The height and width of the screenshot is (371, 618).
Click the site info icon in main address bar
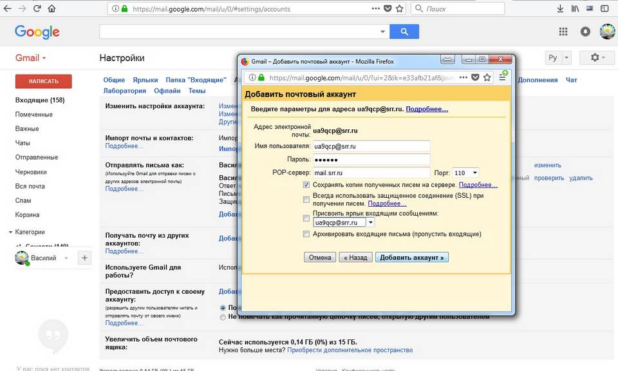[x=115, y=8]
